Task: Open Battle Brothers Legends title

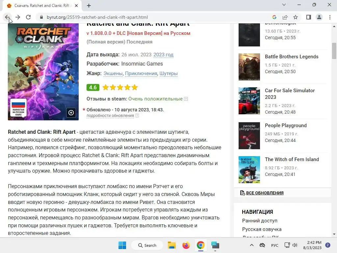Action: point(292,57)
